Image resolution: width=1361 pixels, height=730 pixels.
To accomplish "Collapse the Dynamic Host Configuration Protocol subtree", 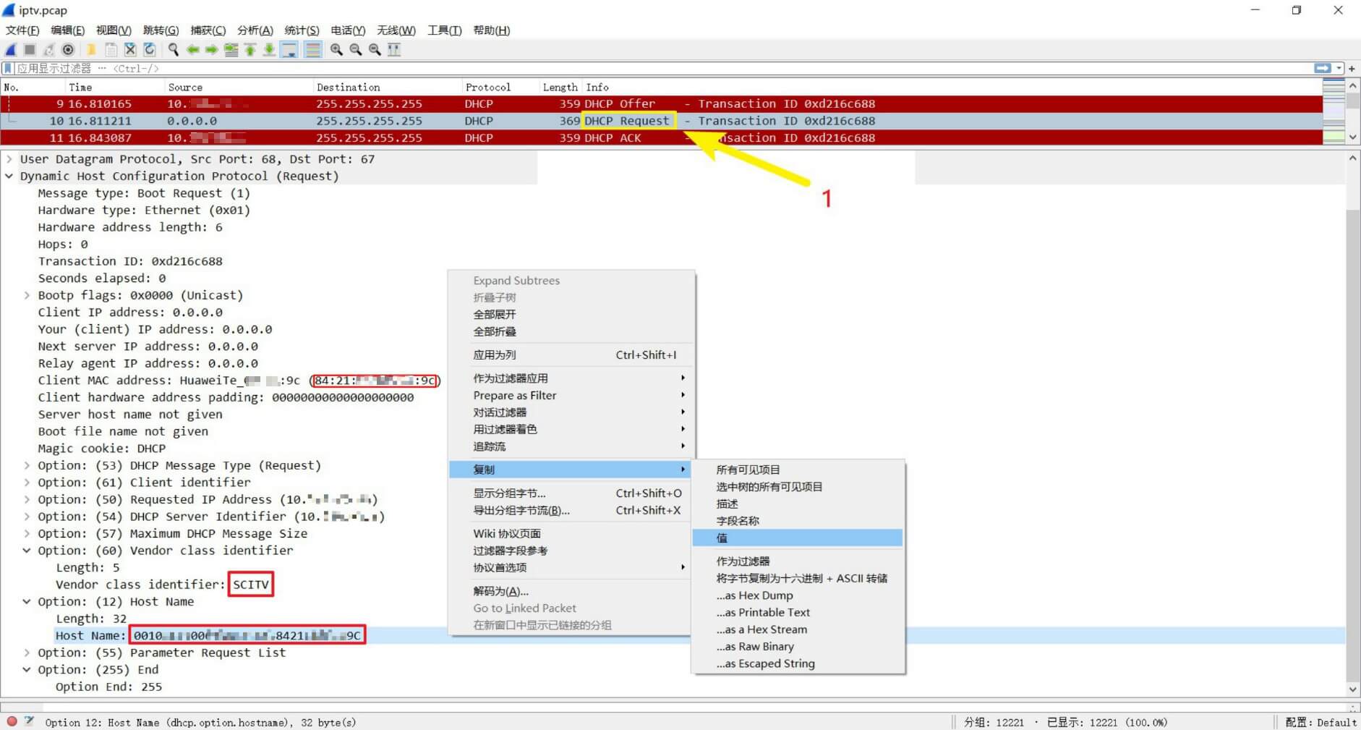I will (x=9, y=176).
